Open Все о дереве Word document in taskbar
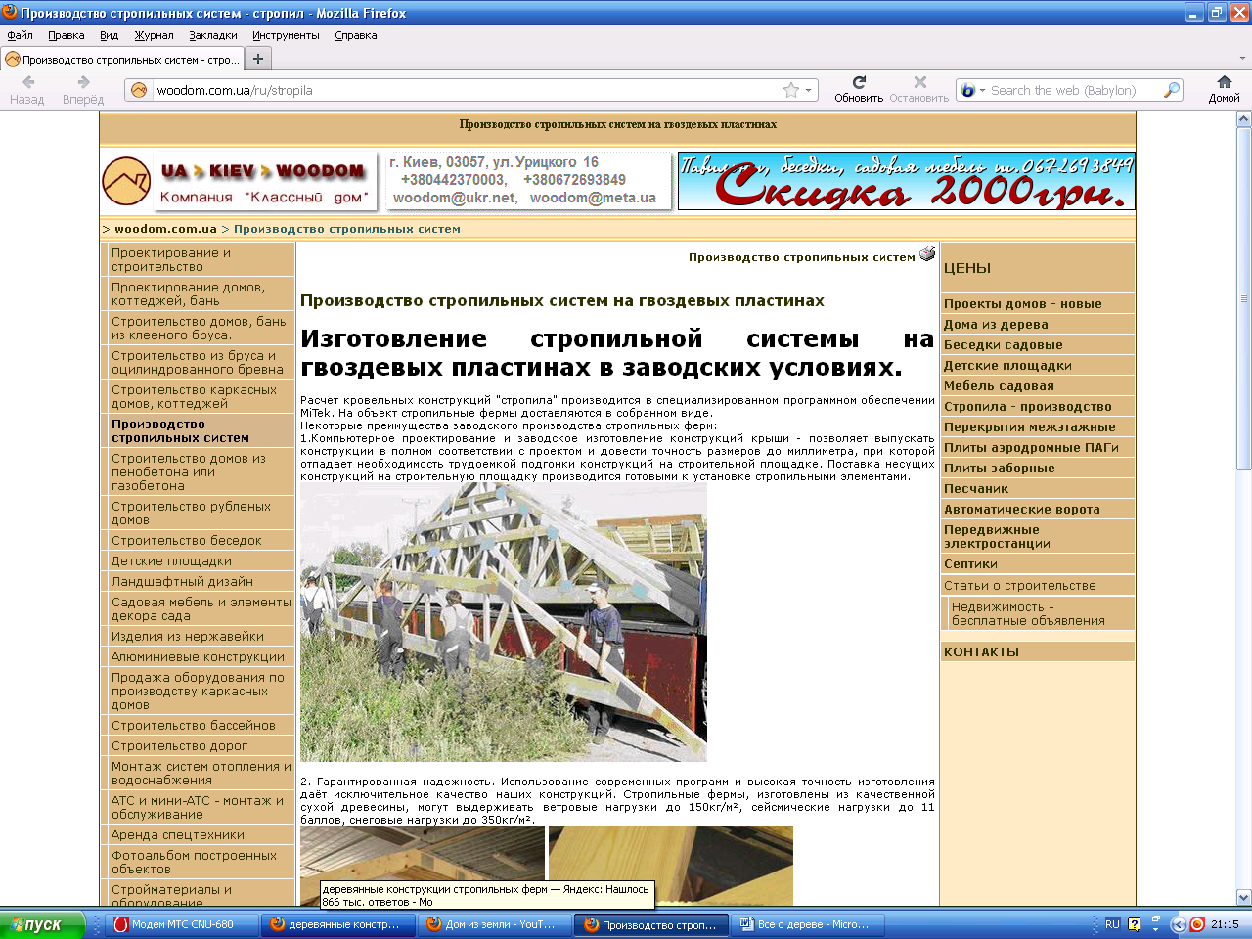Image resolution: width=1252 pixels, height=939 pixels. point(809,924)
